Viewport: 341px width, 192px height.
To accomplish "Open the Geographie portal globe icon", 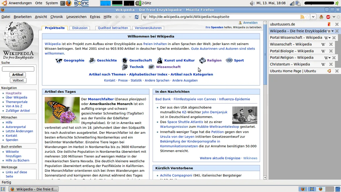I will coord(59,60).
